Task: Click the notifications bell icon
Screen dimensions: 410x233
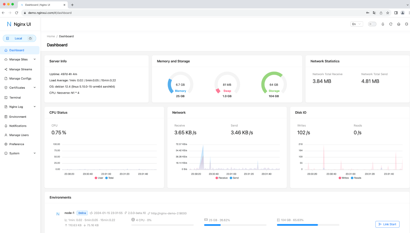Action: coord(383,24)
